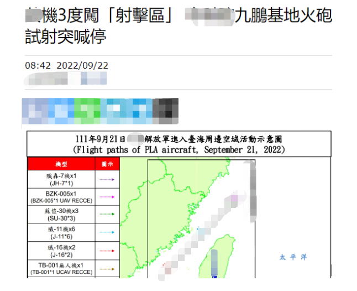Viewport: 357px width, 291px height.
Task: Click the brown arrow legend for TB-001
Action: [x=107, y=269]
